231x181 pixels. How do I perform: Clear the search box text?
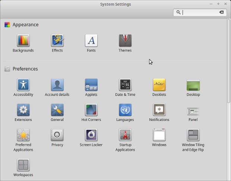click(222, 12)
